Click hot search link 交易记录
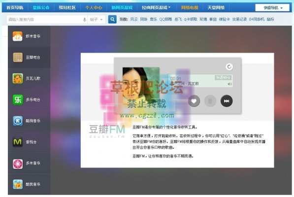This screenshot has height=197, width=294. tap(239, 19)
